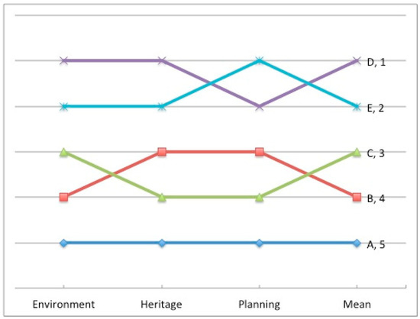Screen dimensions: 420x319
Task: Click the Mean axis label
Action: coord(357,304)
